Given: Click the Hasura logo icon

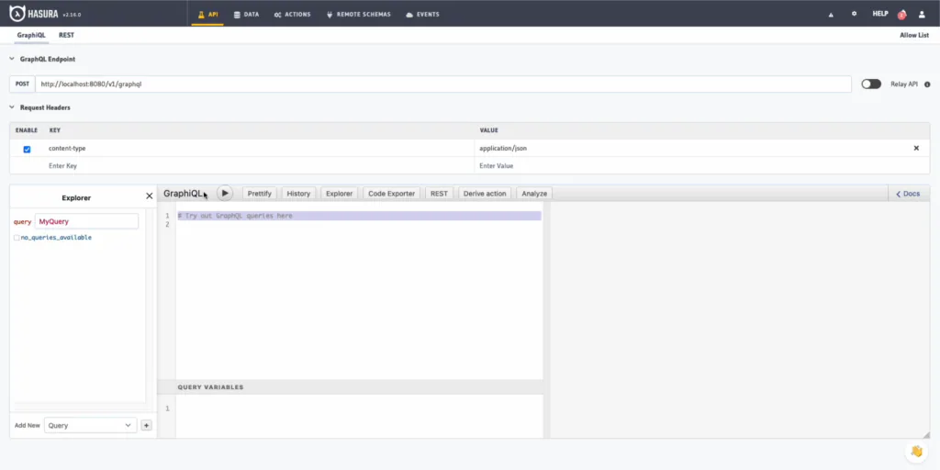Looking at the screenshot, I should 17,13.
